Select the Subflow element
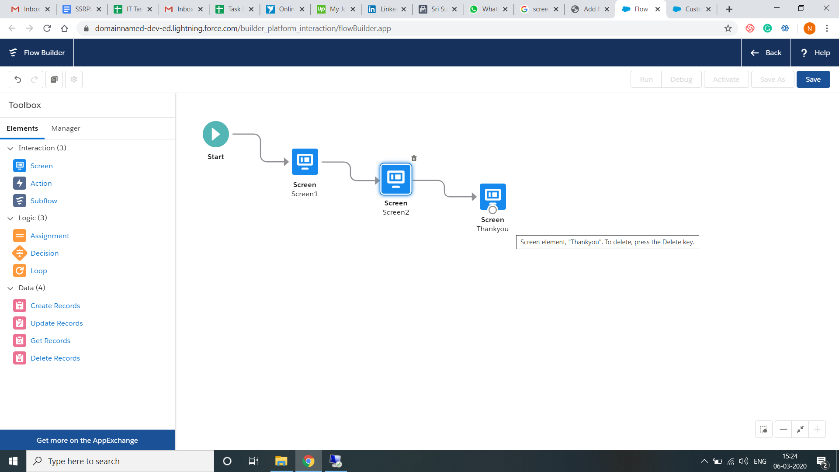Image resolution: width=839 pixels, height=472 pixels. pyautogui.click(x=44, y=201)
